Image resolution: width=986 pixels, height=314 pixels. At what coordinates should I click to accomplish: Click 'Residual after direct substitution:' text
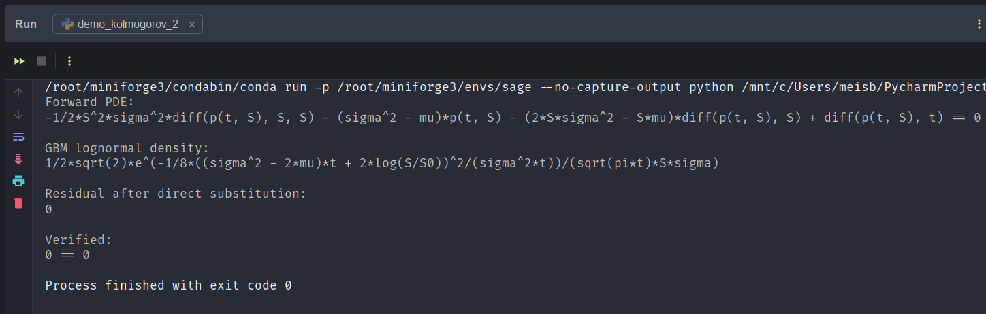pos(176,194)
